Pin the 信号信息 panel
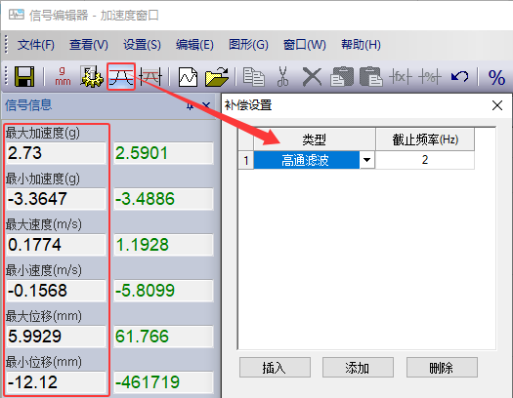This screenshot has width=513, height=398. click(190, 105)
